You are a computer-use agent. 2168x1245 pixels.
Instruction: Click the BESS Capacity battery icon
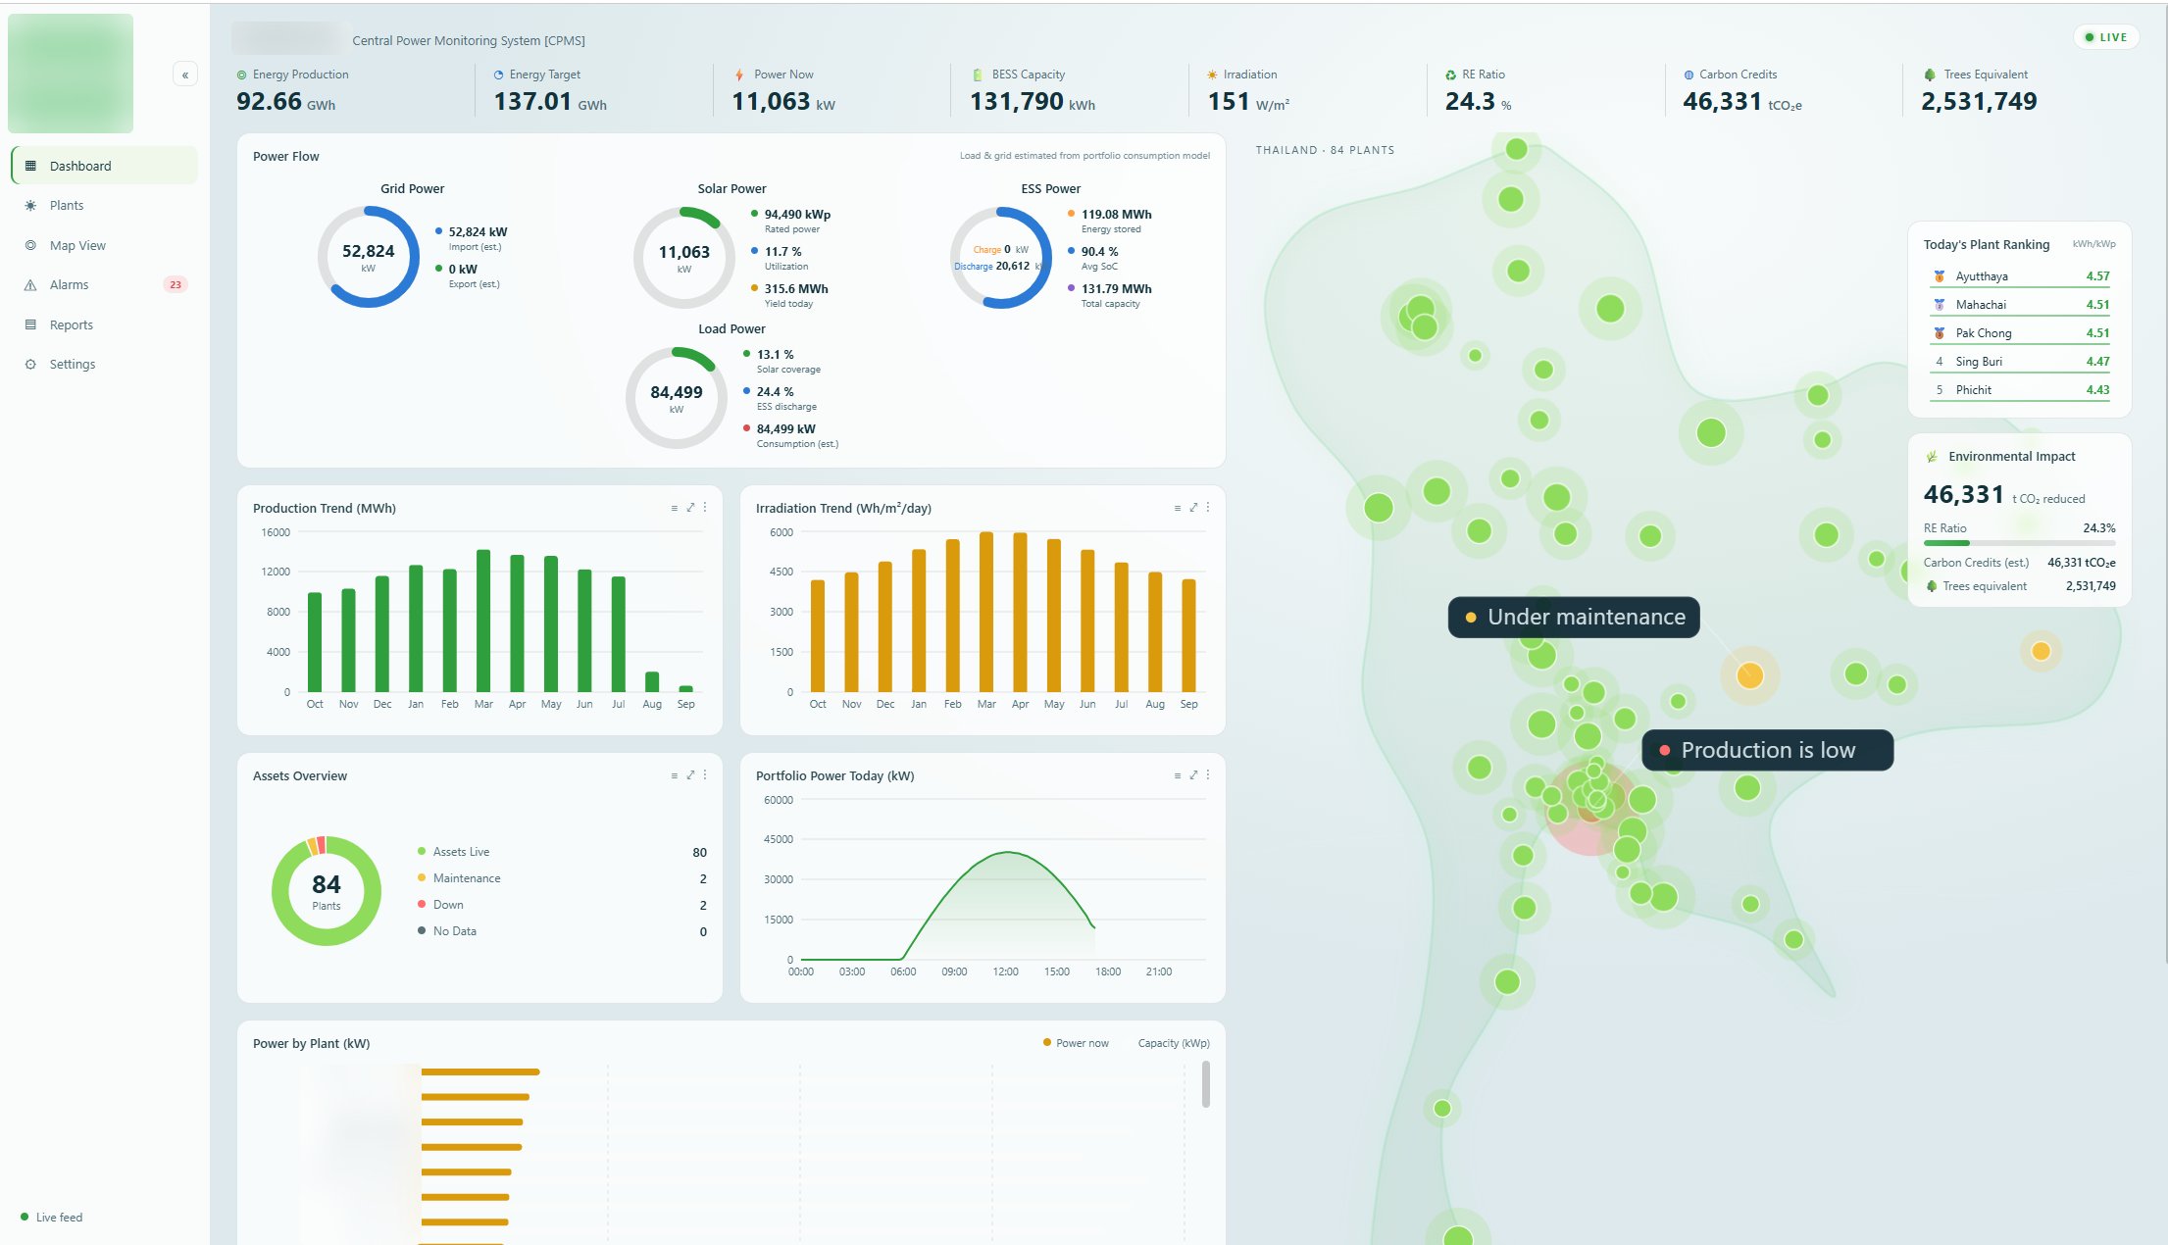(x=977, y=75)
